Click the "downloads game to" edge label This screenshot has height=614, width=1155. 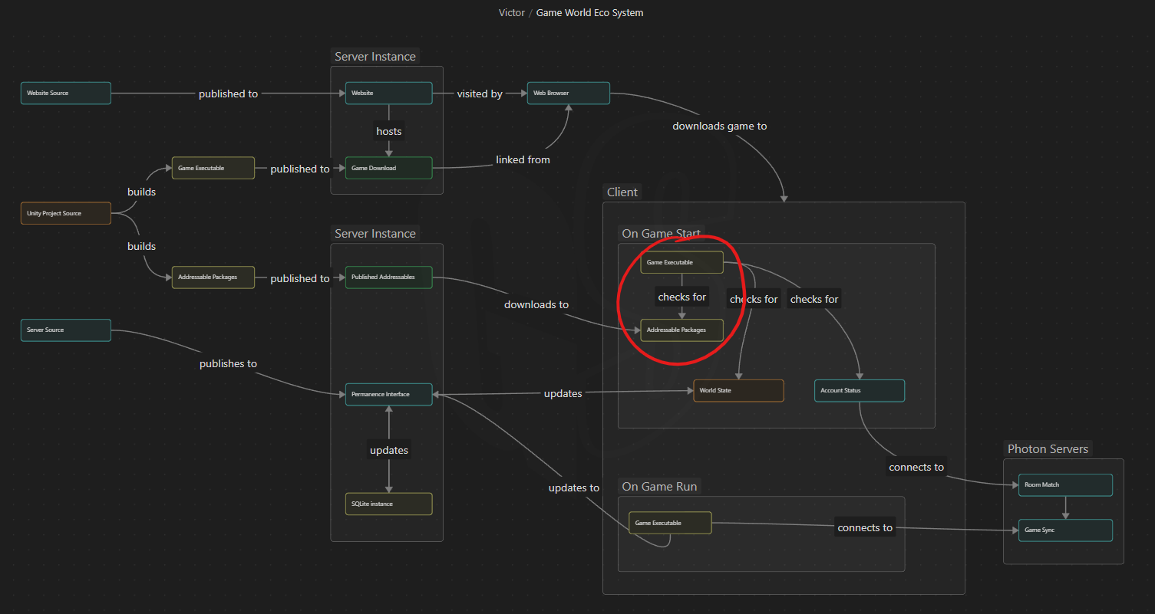coord(719,126)
